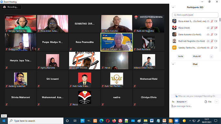Toggle Riesa (Host) video camera icon
221x124 pixels.
click(216, 28)
